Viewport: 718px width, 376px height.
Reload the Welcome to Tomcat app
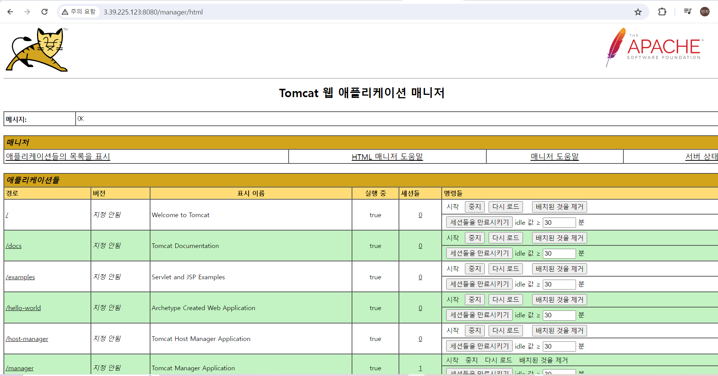(506, 207)
